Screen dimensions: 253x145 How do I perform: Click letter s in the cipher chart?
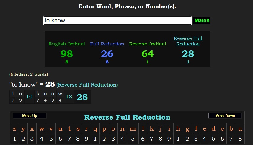(78, 129)
